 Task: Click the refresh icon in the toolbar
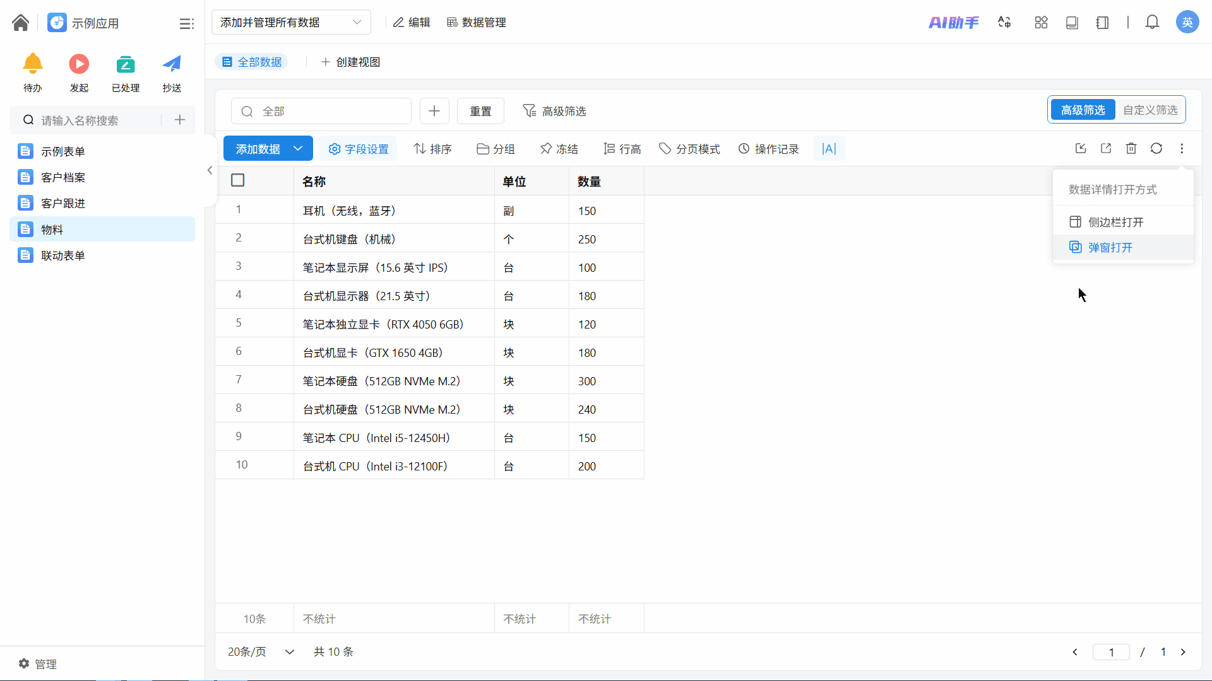tap(1156, 148)
